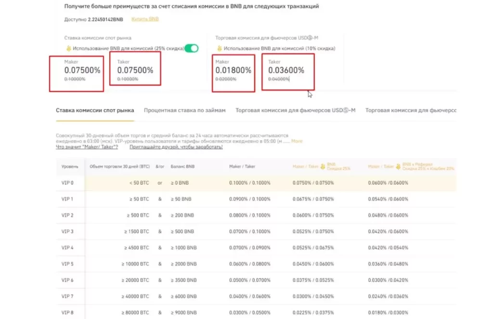The image size is (493, 319).
Task: Switch to the 'Процентная ставка по займам' tab
Action: [x=184, y=110]
